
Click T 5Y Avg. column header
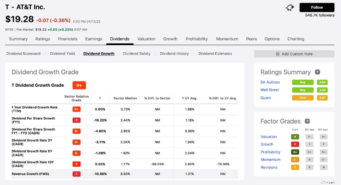190,98
